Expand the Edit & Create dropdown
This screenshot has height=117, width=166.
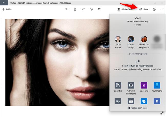point(127,9)
